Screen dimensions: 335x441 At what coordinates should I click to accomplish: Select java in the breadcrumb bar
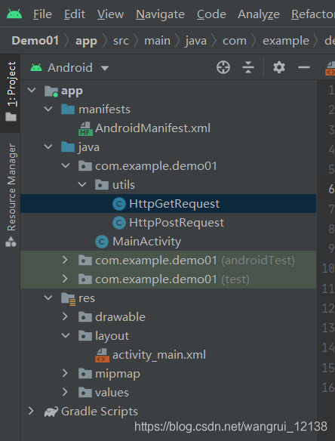(x=196, y=42)
